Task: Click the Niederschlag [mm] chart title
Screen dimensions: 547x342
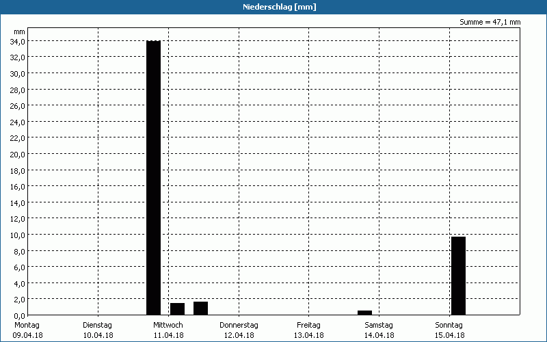Action: click(280, 7)
